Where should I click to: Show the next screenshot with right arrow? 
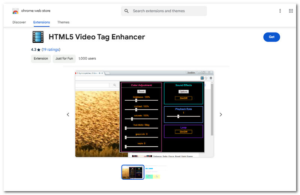coord(220,115)
